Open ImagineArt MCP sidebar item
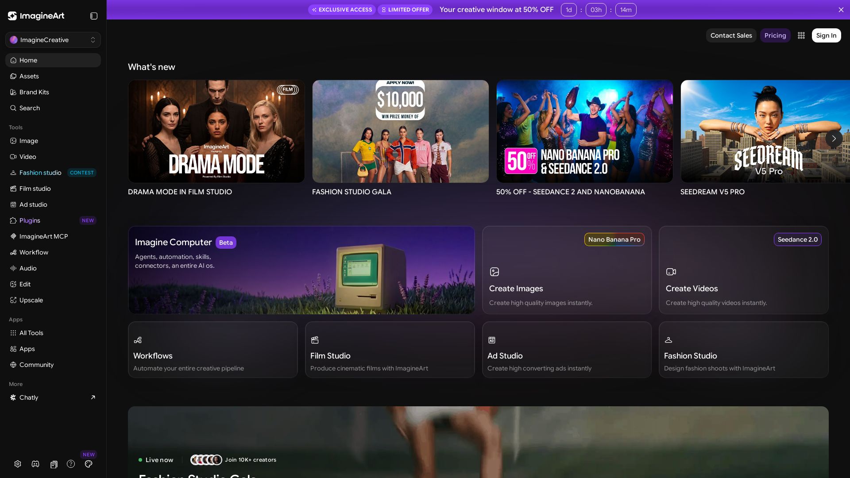The image size is (850, 478). [53, 236]
